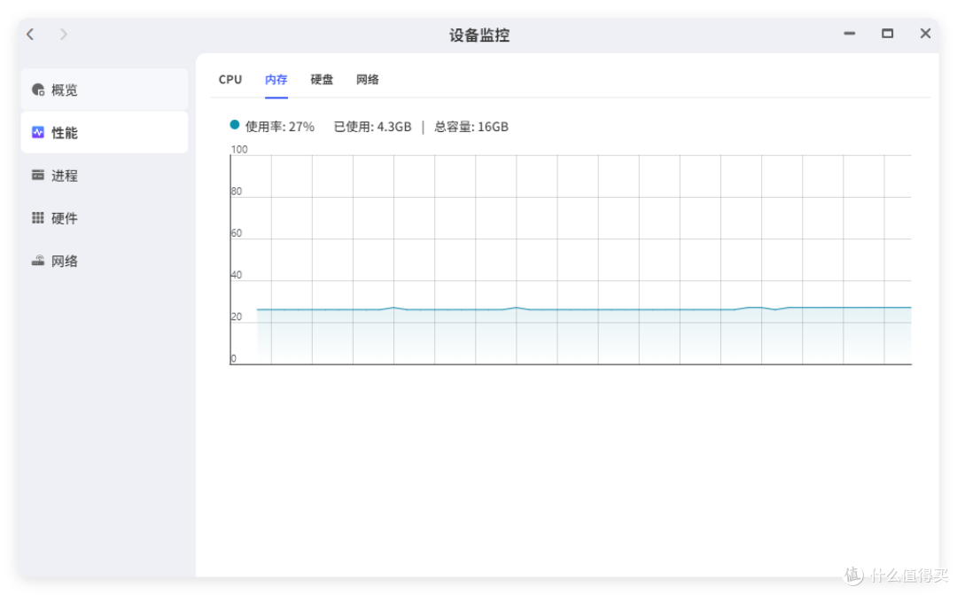Click the 设备监控 window title
The image size is (957, 595).
[x=479, y=35]
